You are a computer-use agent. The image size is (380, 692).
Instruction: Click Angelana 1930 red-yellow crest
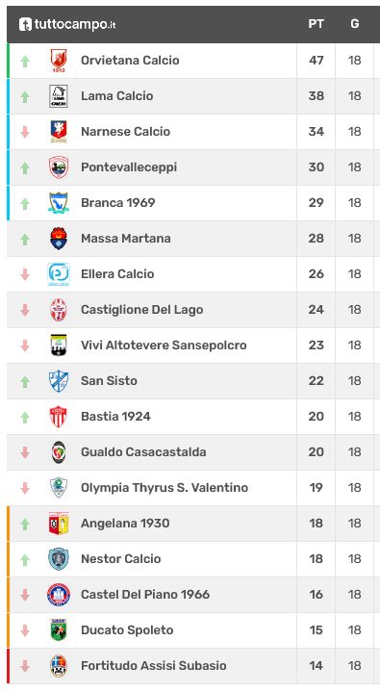pos(59,524)
